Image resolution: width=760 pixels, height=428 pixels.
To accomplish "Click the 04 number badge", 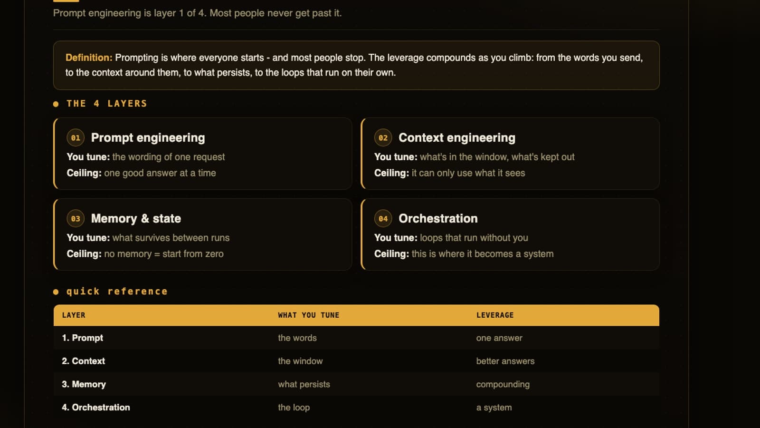I will [x=383, y=219].
